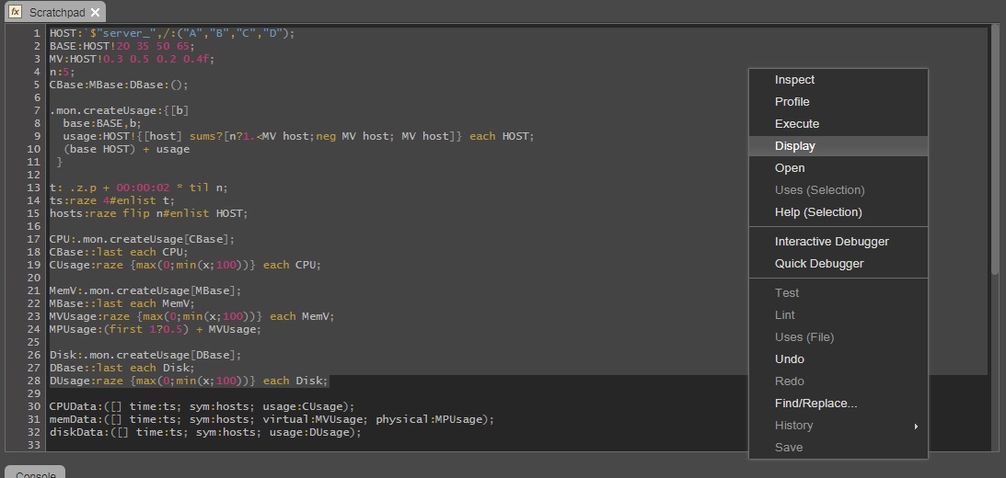Click the fx icon on Scratchpad tab
This screenshot has width=1006, height=478.
pyautogui.click(x=15, y=12)
